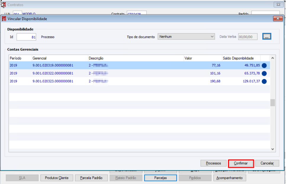Image resolution: width=286 pixels, height=184 pixels.
Task: Click the saldo value 49.751,85
Action: (252, 65)
